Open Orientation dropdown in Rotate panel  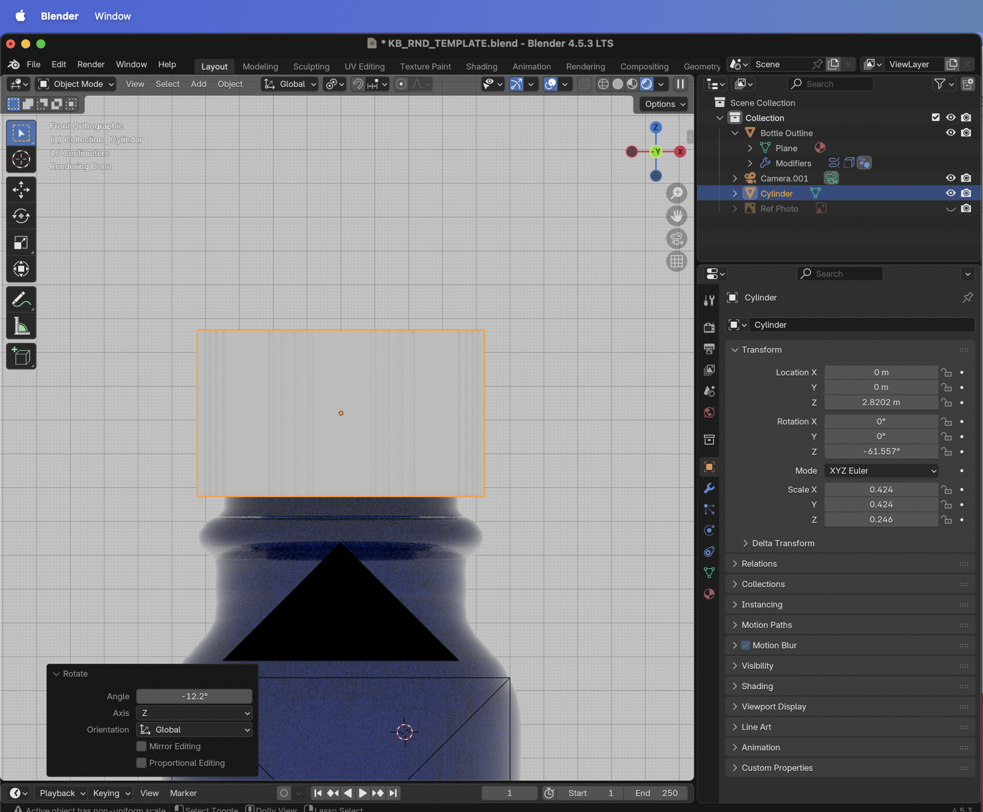pyautogui.click(x=194, y=730)
